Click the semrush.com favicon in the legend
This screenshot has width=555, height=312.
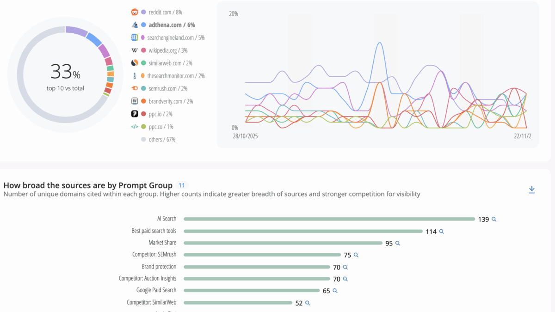click(x=134, y=88)
